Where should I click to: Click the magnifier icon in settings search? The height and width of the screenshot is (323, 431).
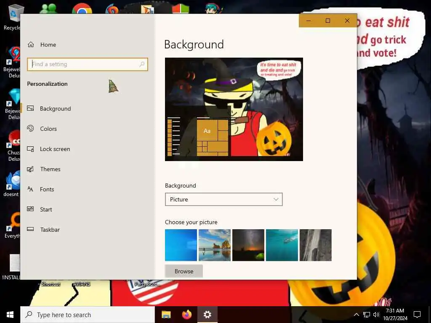[142, 64]
